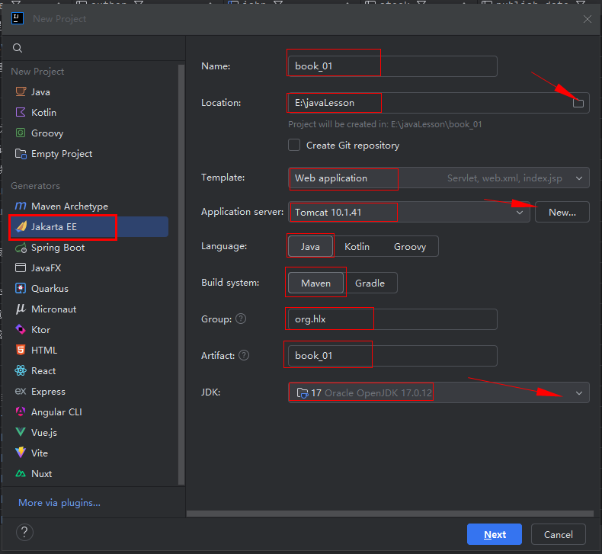Screen dimensions: 602x554
Task: Click the Vue.js V icon
Action: 21,432
